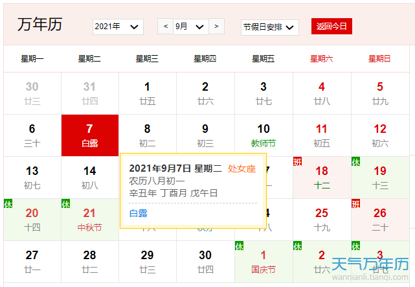The width and height of the screenshot is (415, 287).
Task: Select September 9 初三
Action: [205, 134]
